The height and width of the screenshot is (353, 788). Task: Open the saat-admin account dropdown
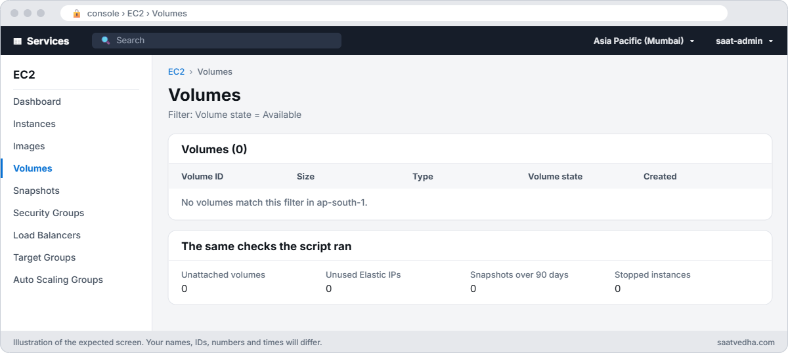(x=744, y=41)
